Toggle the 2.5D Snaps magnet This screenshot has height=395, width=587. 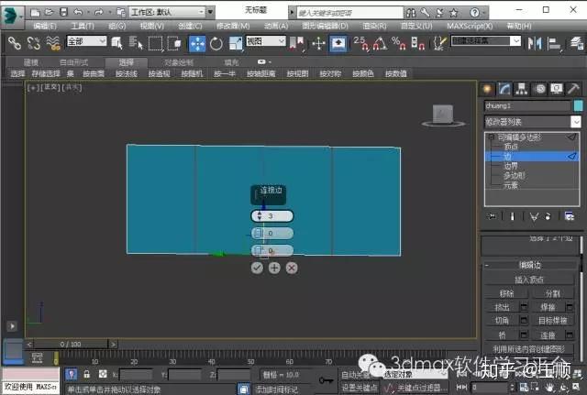[x=360, y=43]
